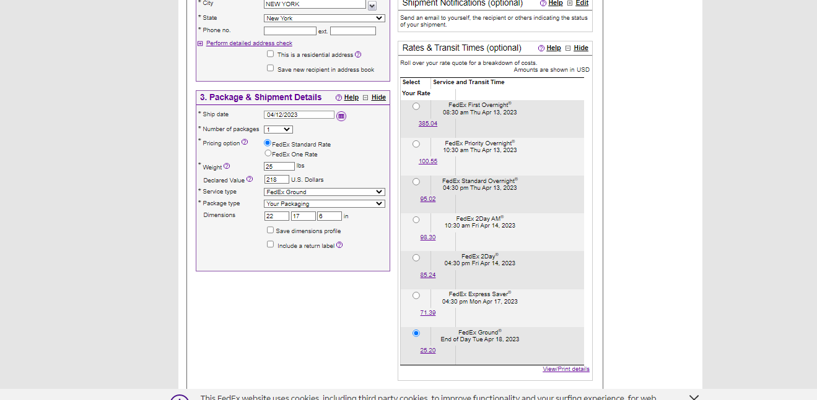The height and width of the screenshot is (400, 817).
Task: Expand Shipment Notifications Edit icon
Action: pyautogui.click(x=570, y=3)
